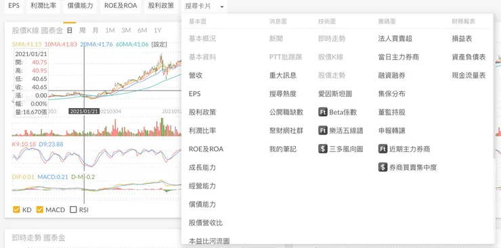Select 我的筆記 card option
The image size is (501, 248).
(283, 149)
